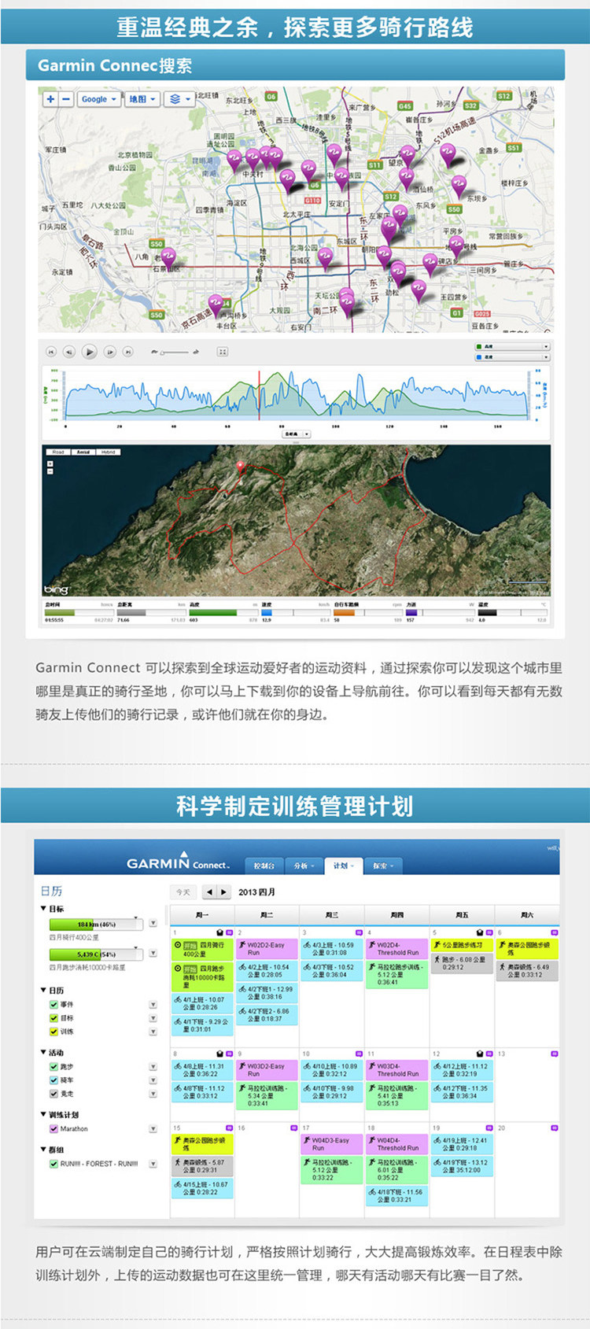Open options arrow for 5,439 C goal
The width and height of the screenshot is (590, 1329).
pyautogui.click(x=153, y=954)
